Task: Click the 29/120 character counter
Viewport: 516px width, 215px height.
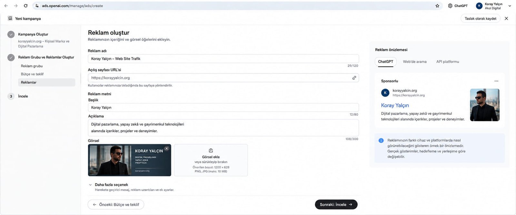Action: click(353, 66)
